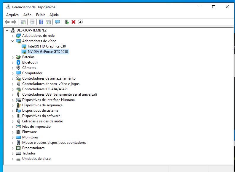Select Firmware category label
The height and width of the screenshot is (172, 235).
(x=29, y=132)
